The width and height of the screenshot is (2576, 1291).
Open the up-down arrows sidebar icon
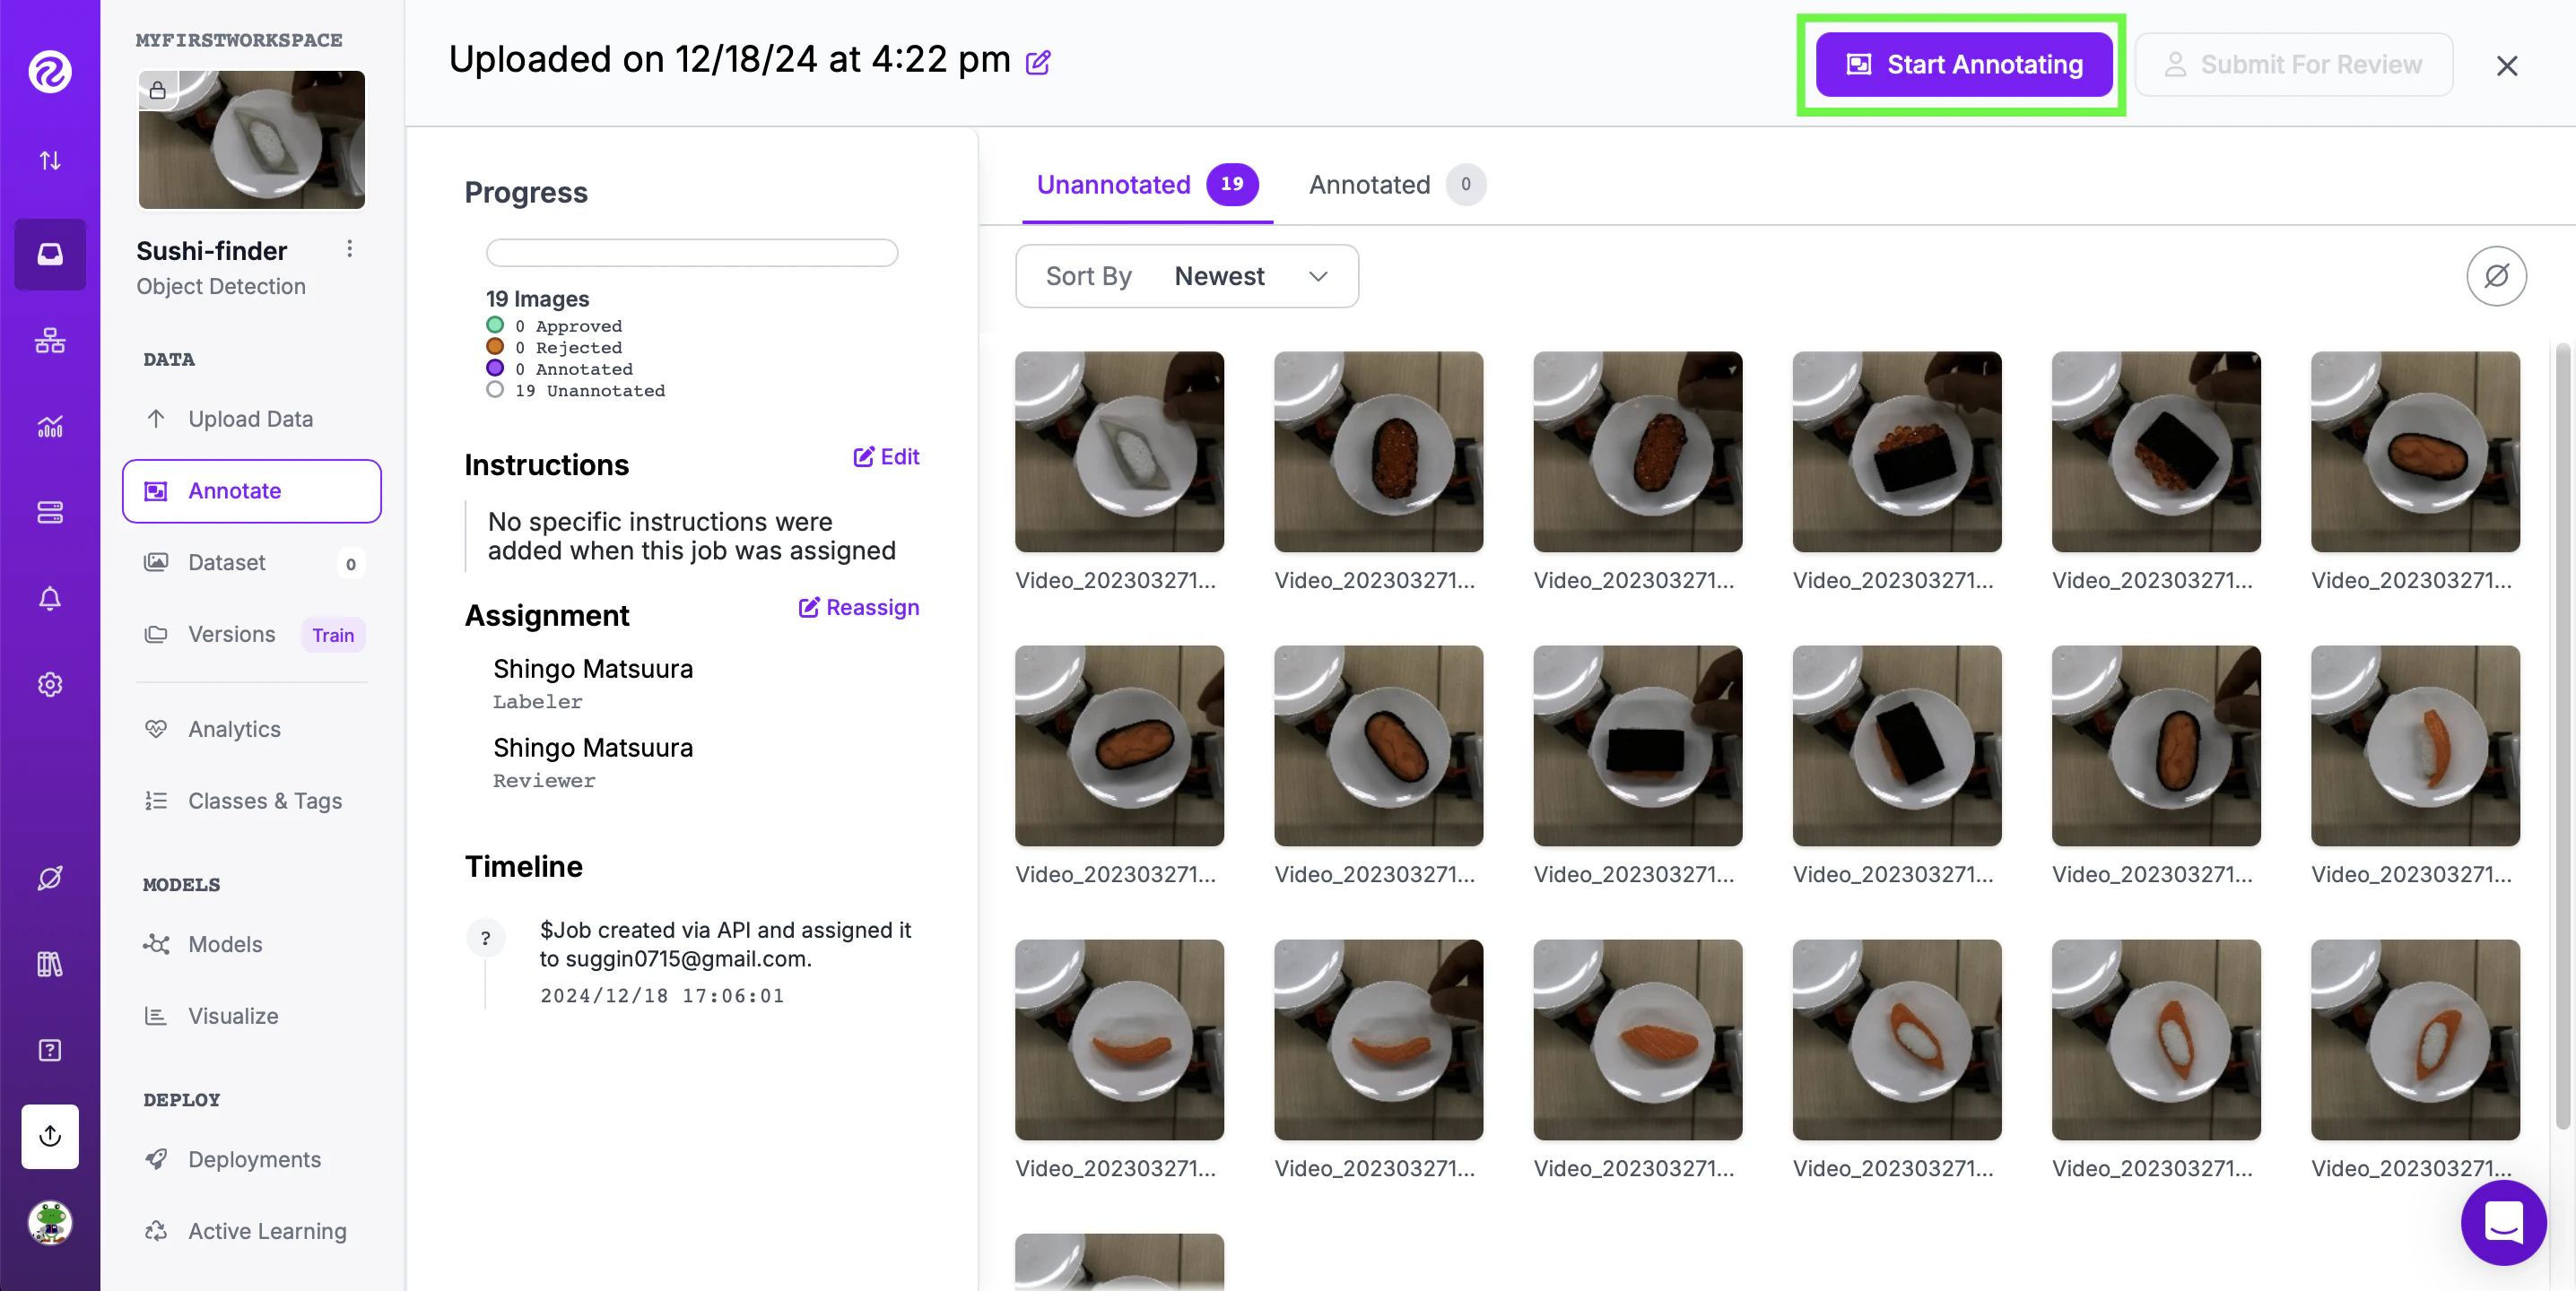(x=50, y=160)
